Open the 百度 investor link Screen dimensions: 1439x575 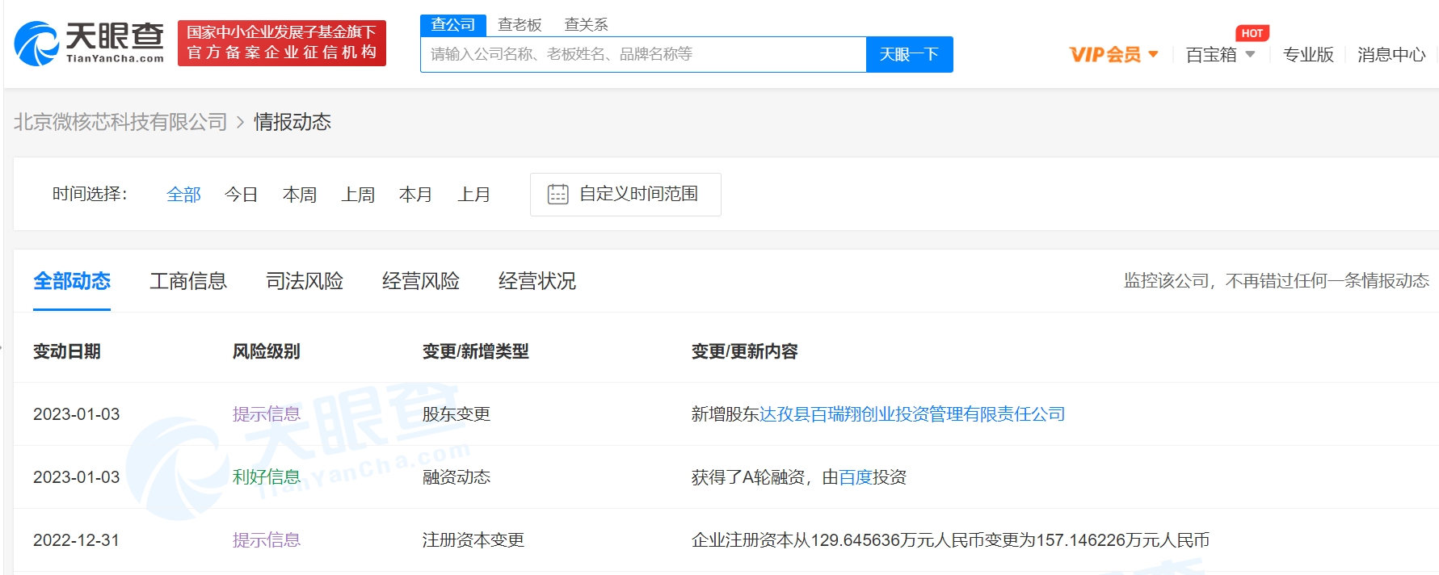855,477
